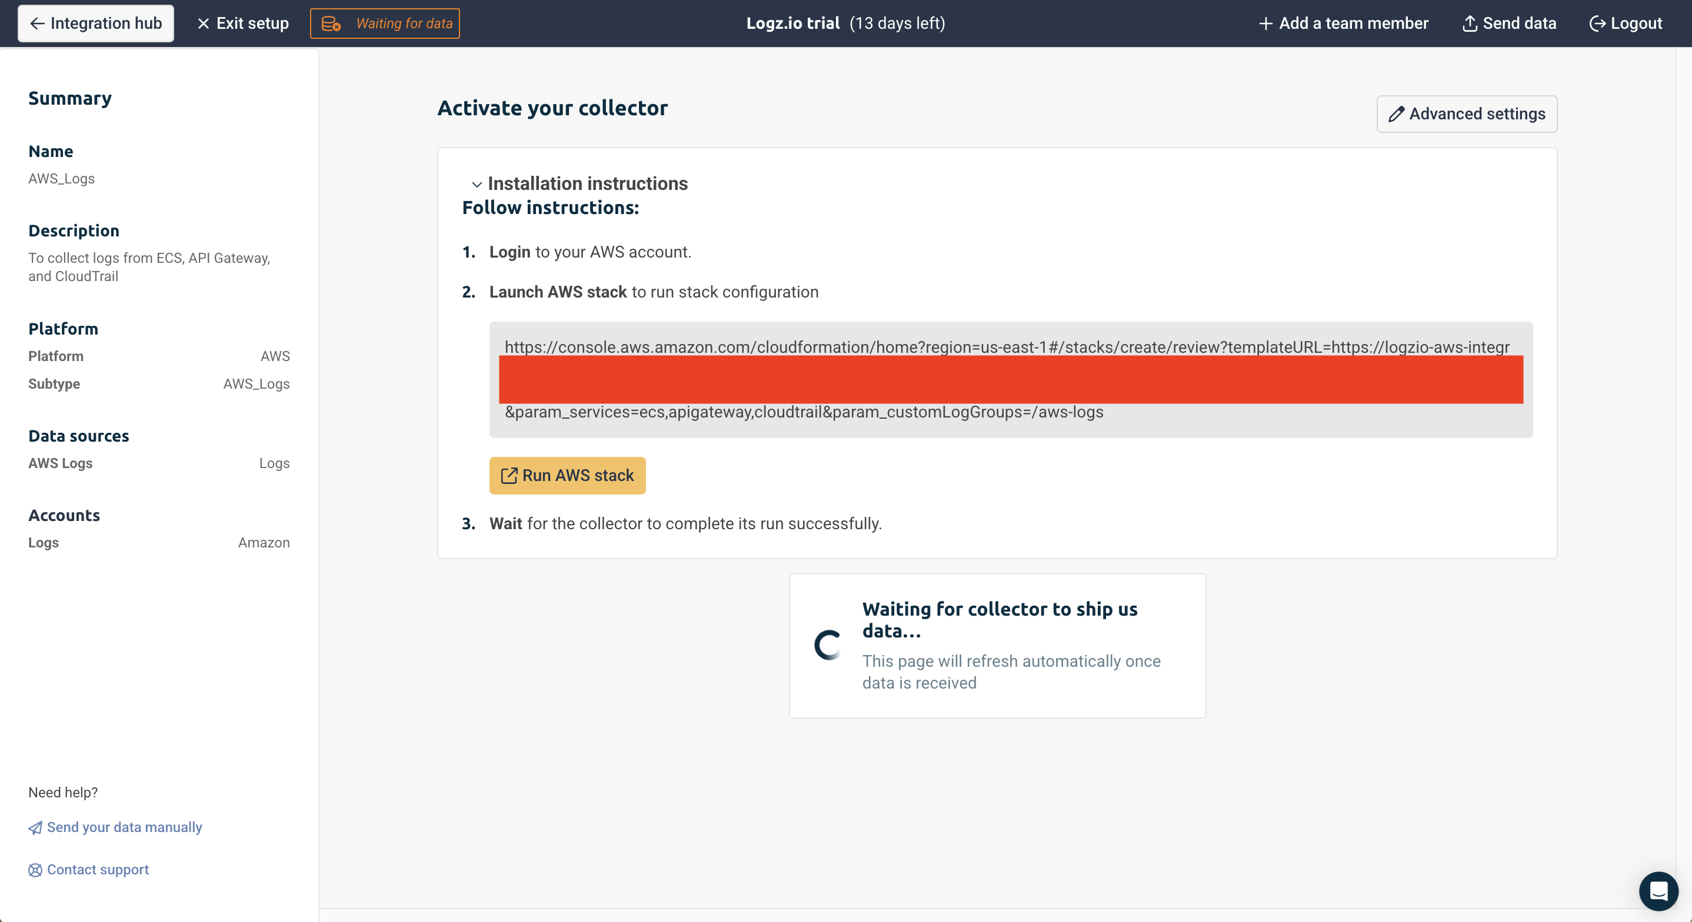Click the Run AWS stack button

pyautogui.click(x=567, y=476)
